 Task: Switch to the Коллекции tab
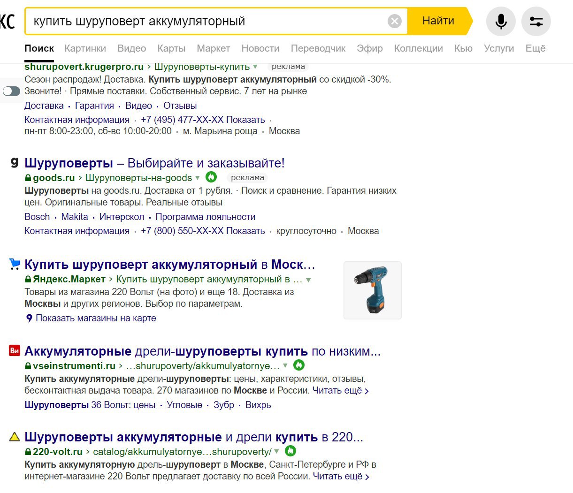pos(418,48)
